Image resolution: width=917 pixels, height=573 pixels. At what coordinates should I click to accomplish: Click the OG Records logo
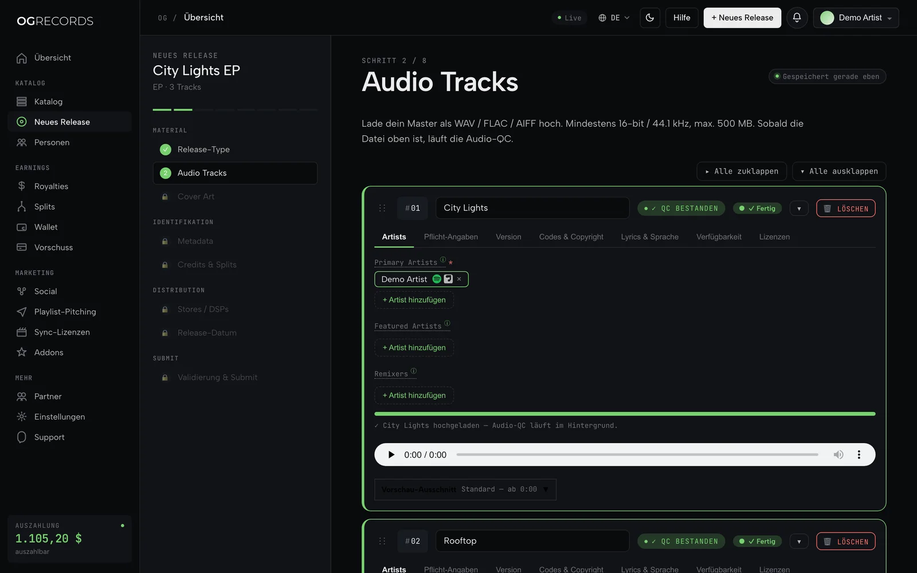55,21
